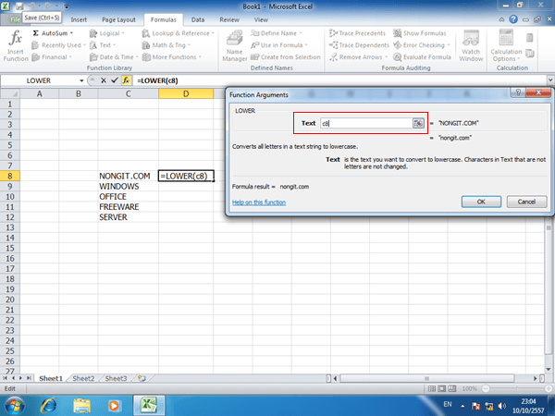Open More Functions menu

click(x=172, y=57)
